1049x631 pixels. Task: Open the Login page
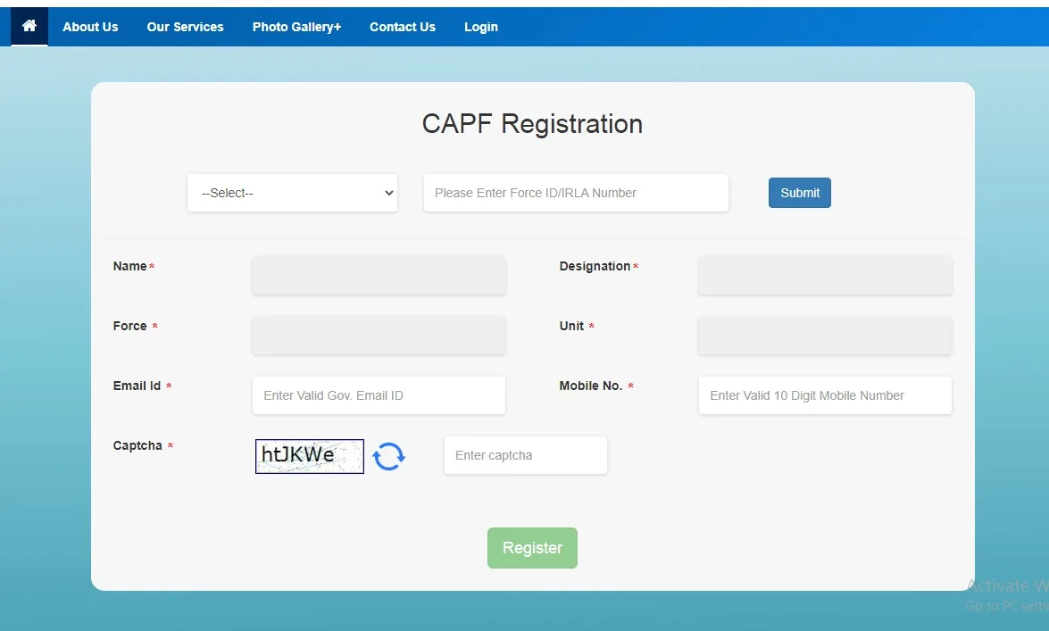coord(481,27)
